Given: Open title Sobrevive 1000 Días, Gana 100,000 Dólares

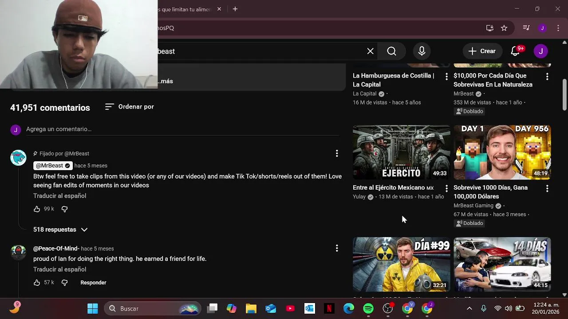Looking at the screenshot, I should click(x=490, y=192).
